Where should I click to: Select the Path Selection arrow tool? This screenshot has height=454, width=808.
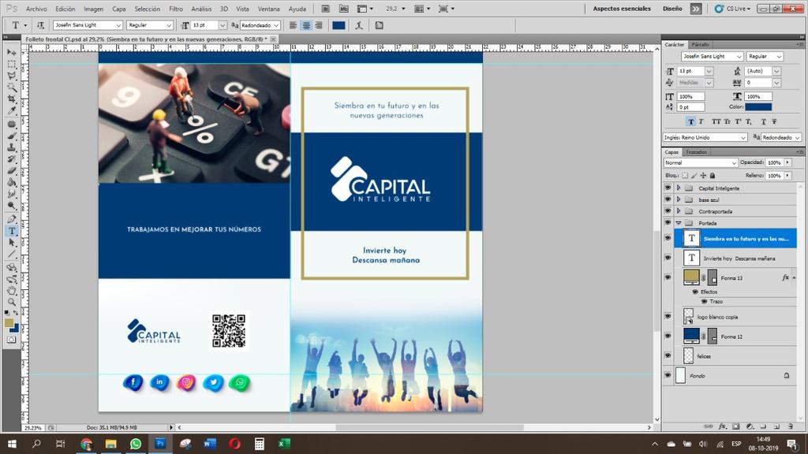[x=11, y=243]
